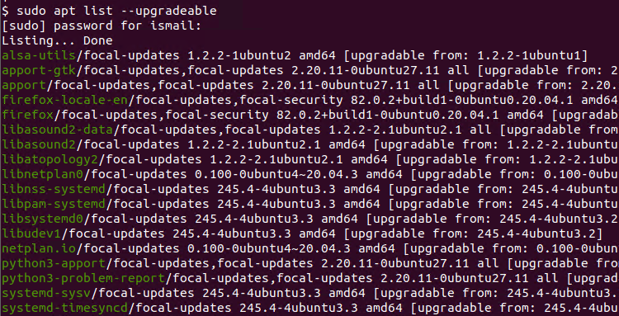Click the libudev1 package name

(31, 233)
